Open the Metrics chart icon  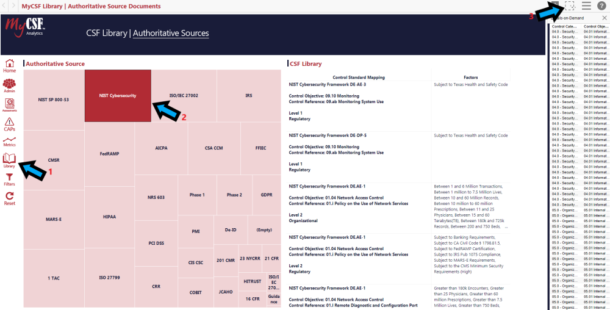point(10,142)
